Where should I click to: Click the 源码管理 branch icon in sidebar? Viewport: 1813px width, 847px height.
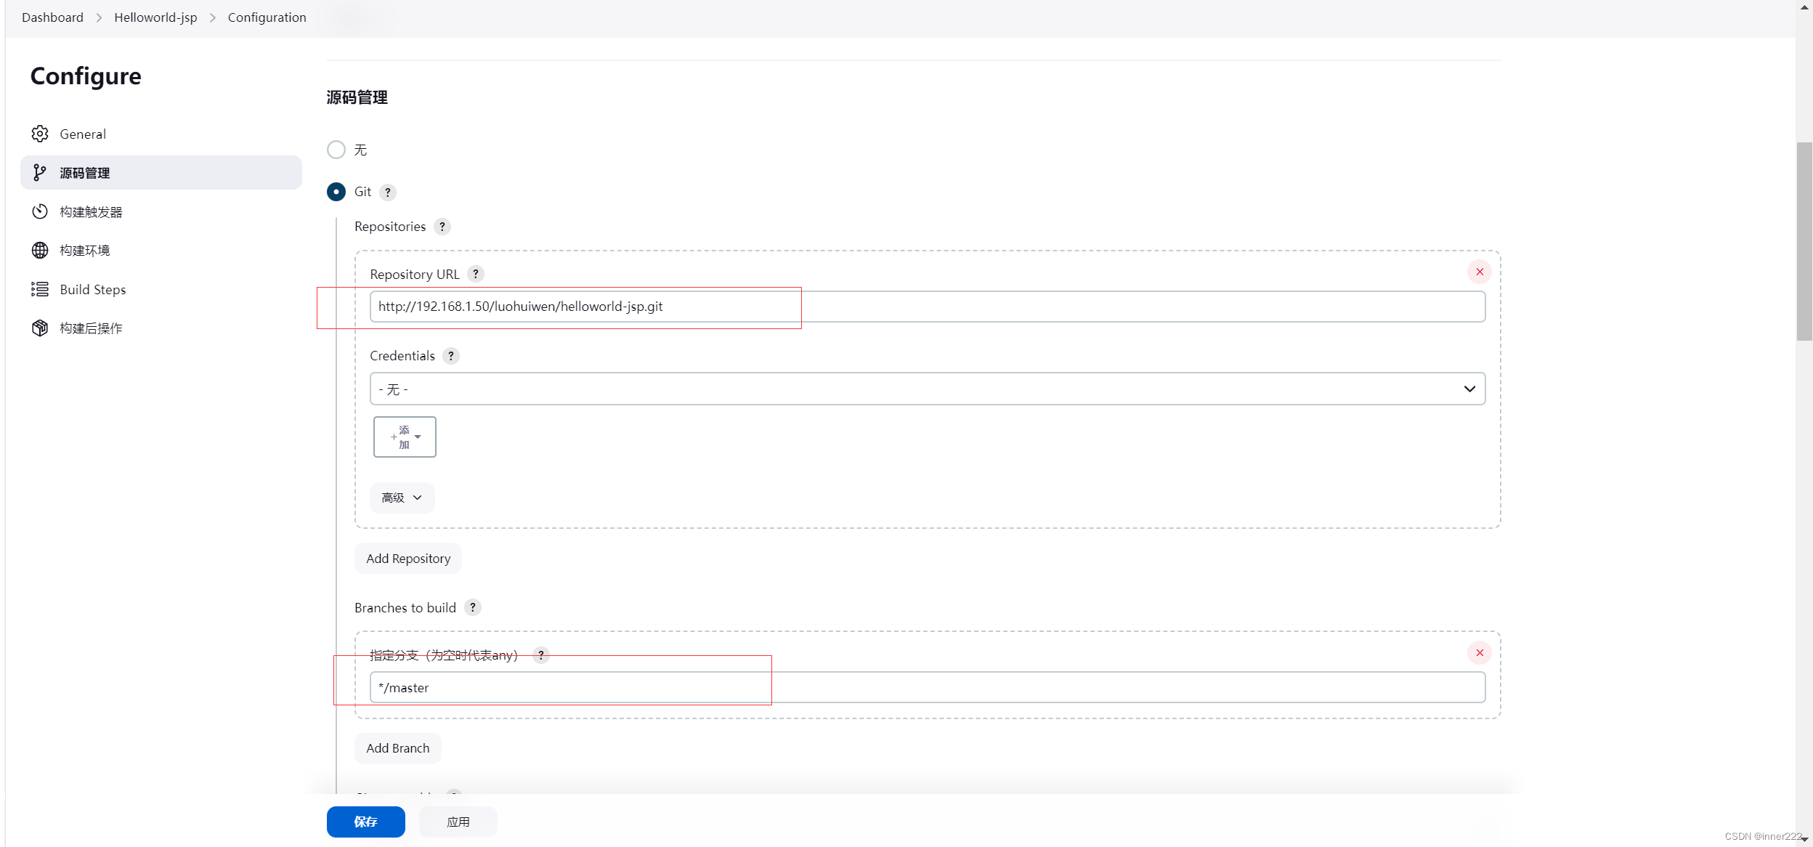click(40, 172)
